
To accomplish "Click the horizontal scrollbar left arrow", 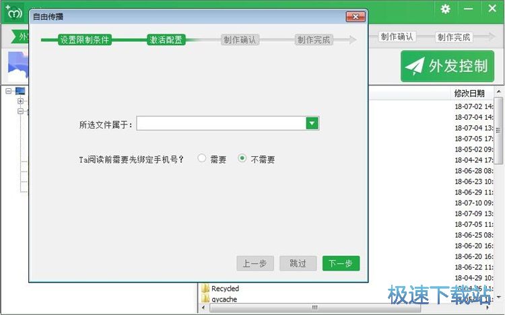I will pos(203,308).
